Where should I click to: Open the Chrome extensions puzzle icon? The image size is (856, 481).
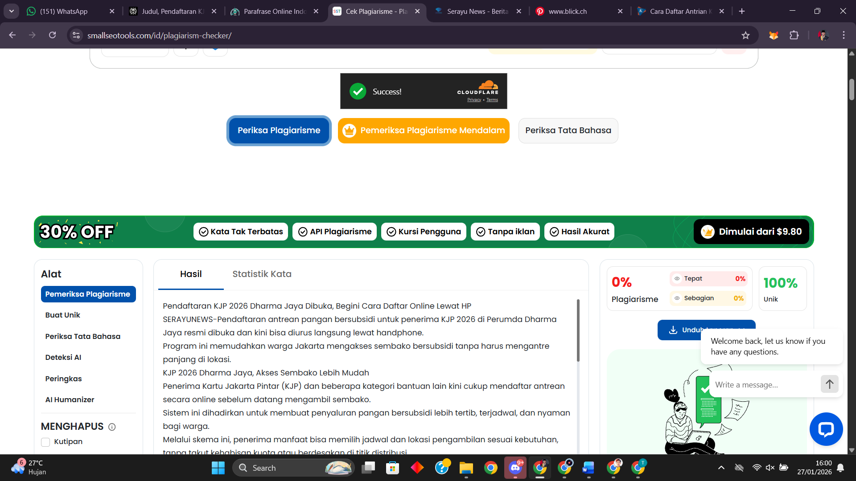tap(794, 35)
